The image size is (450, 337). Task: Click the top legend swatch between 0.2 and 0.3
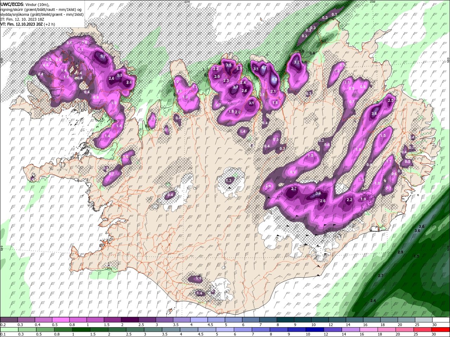[9, 320]
